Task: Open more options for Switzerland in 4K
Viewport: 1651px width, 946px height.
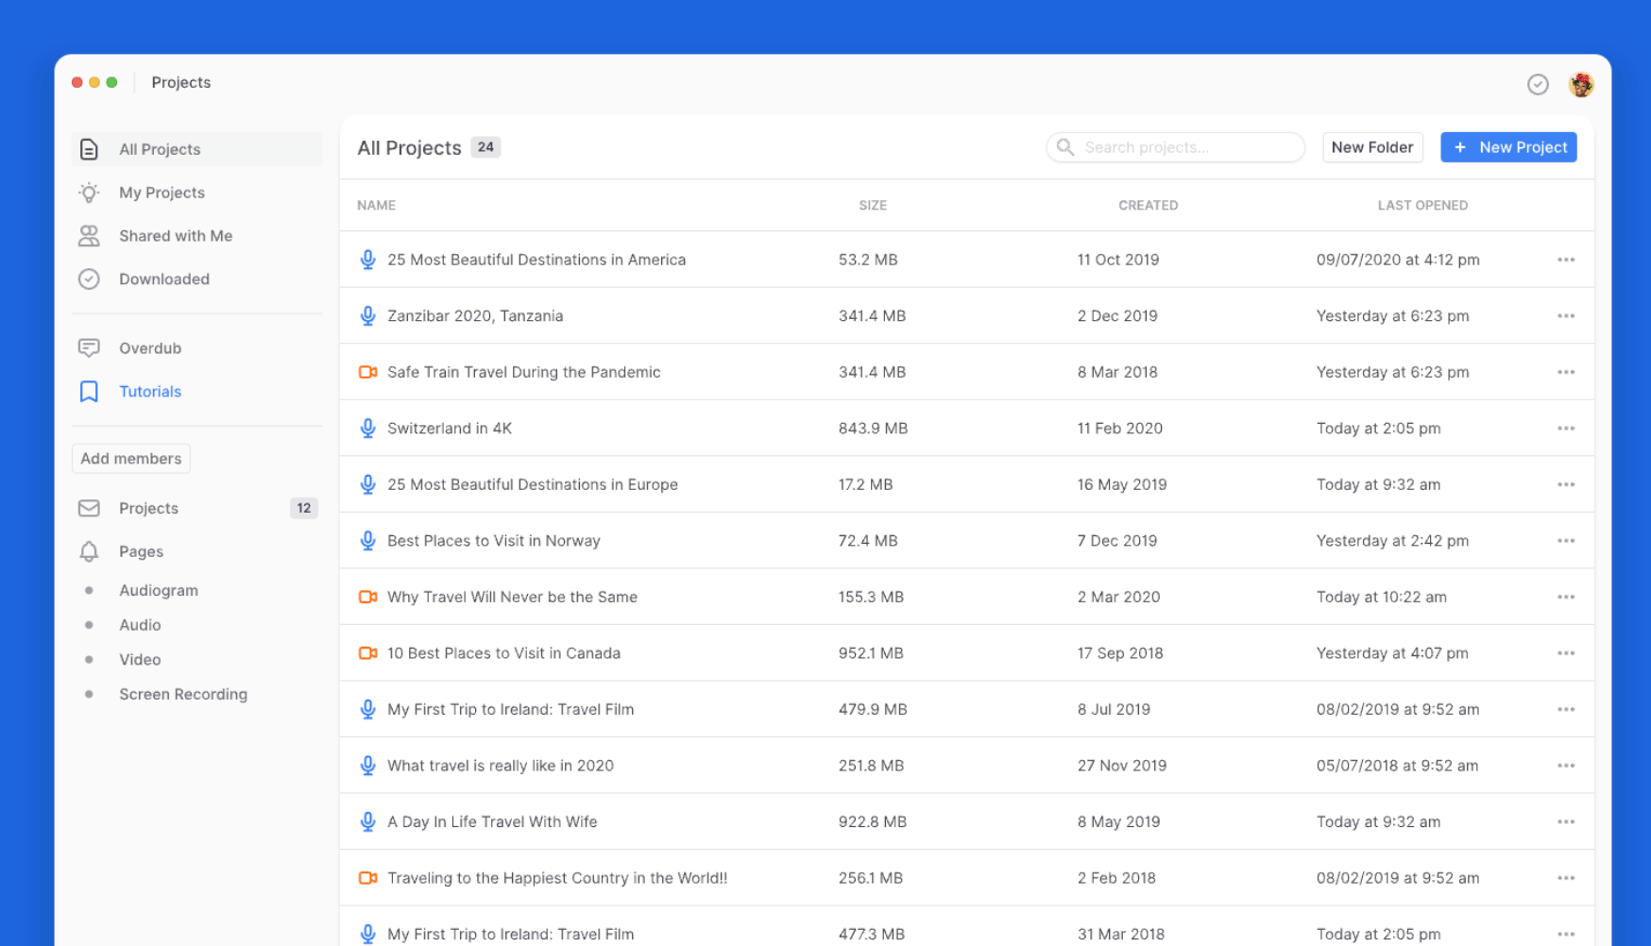Action: pos(1565,429)
